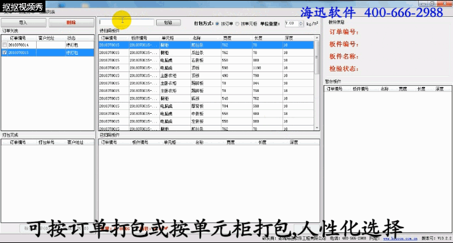Select order number 2018070015 in order list
This screenshot has width=453, height=243.
(19, 53)
